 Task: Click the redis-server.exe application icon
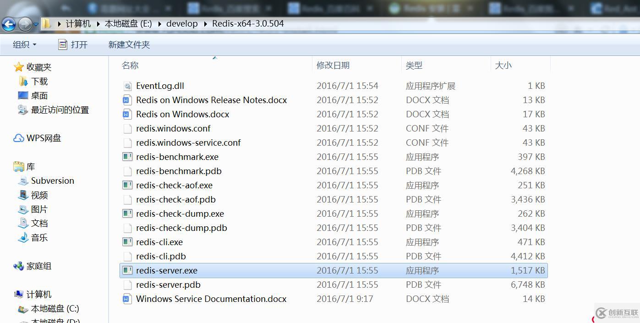[127, 270]
